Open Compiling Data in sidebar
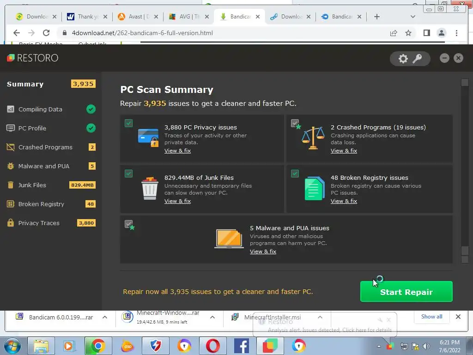 [51, 109]
